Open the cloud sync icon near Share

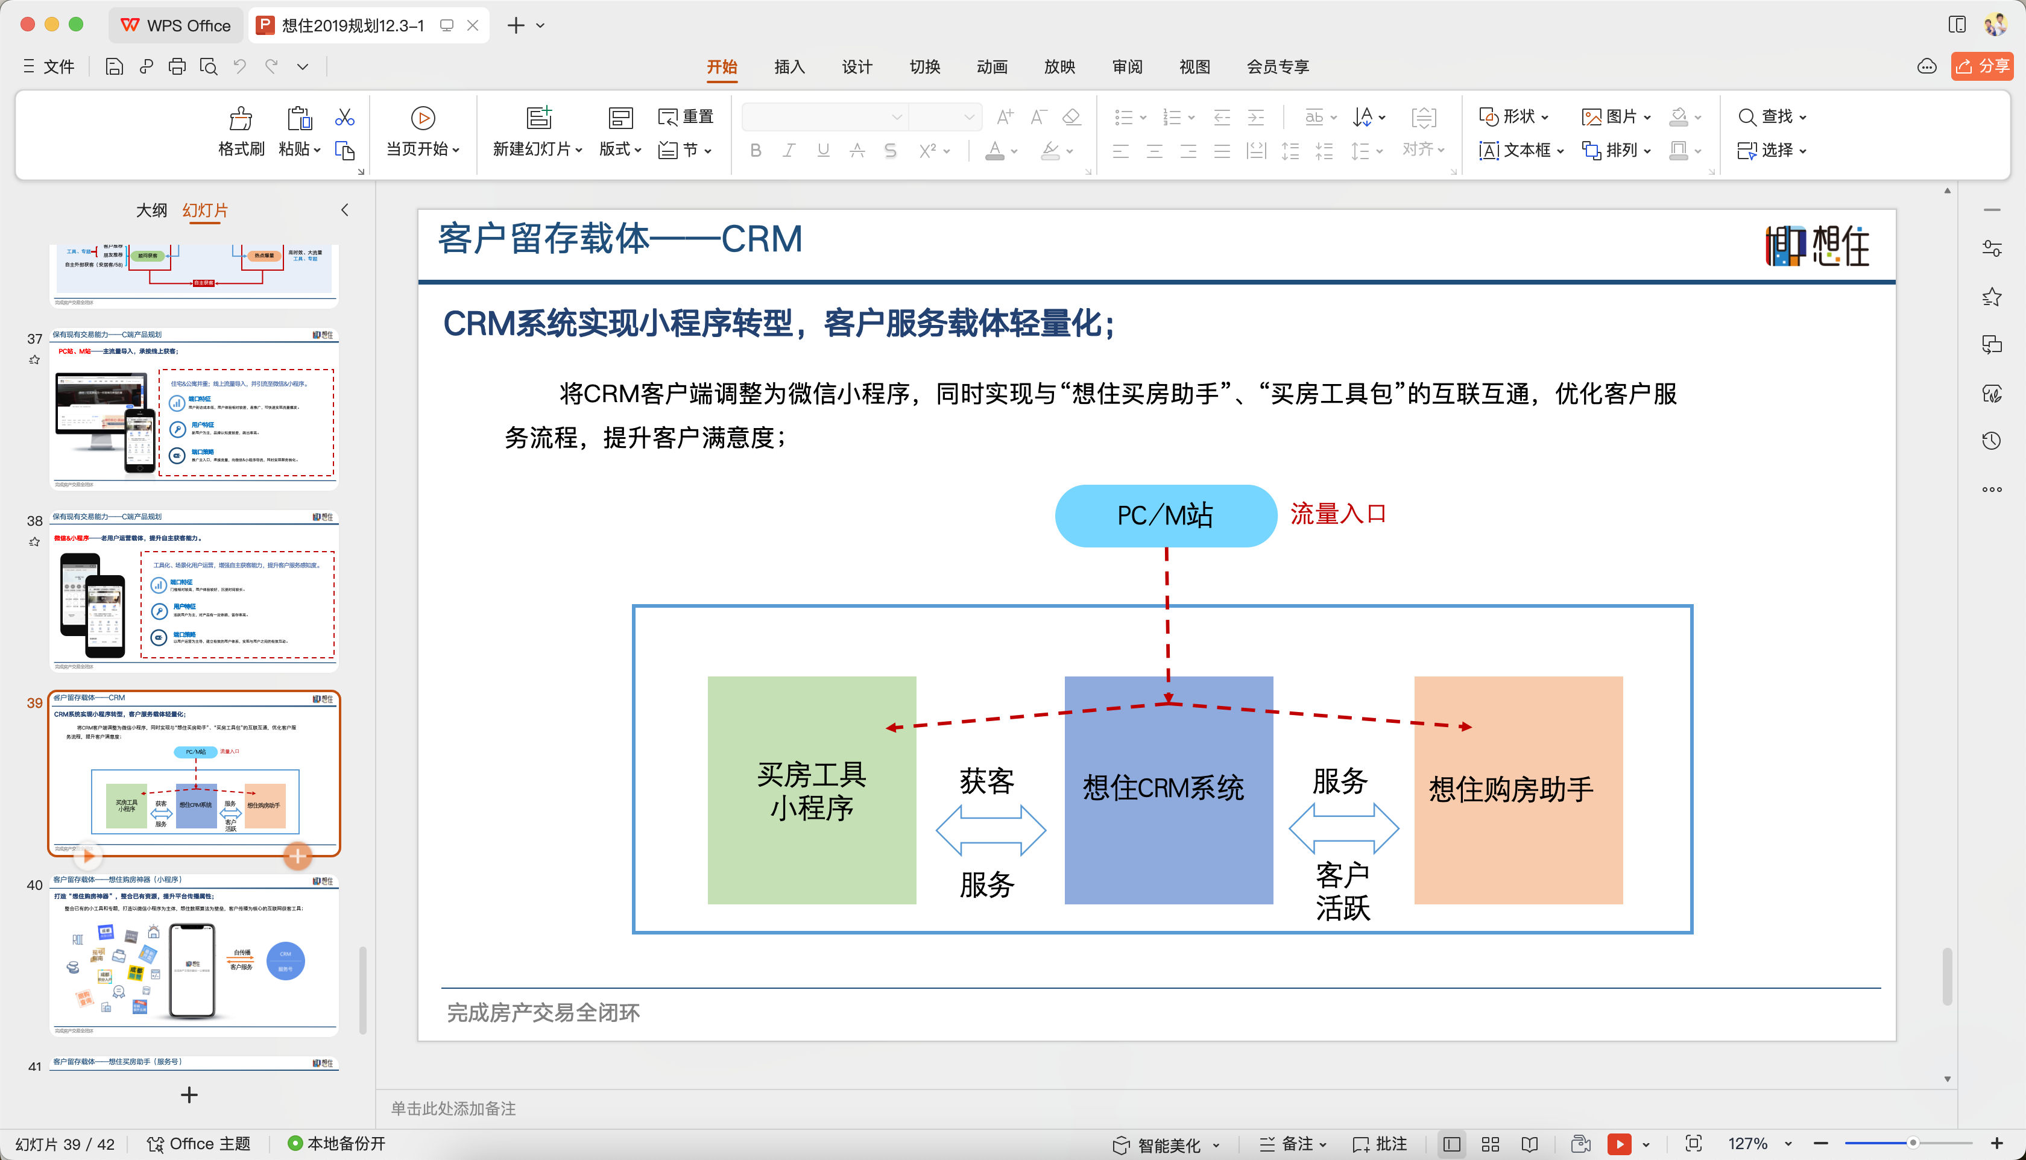(x=1927, y=66)
